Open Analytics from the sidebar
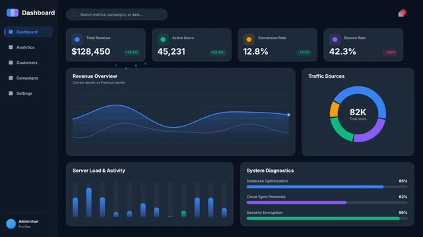Screen dimensions: 423x237 click(x=28, y=47)
